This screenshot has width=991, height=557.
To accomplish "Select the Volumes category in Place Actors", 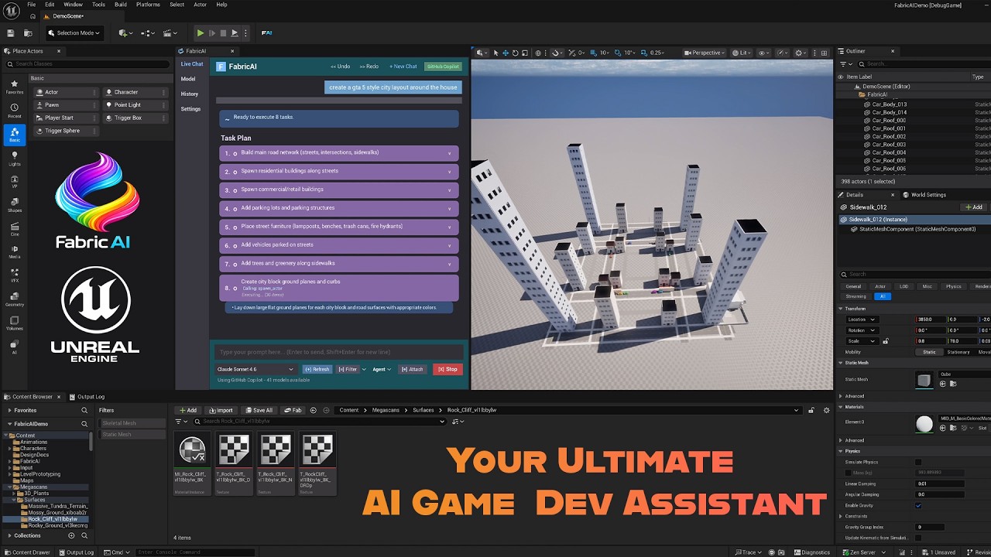I will pyautogui.click(x=14, y=323).
